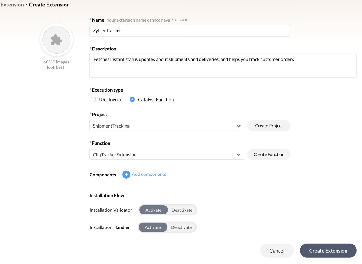Click the Project dropdown chevron arrow

(x=239, y=126)
